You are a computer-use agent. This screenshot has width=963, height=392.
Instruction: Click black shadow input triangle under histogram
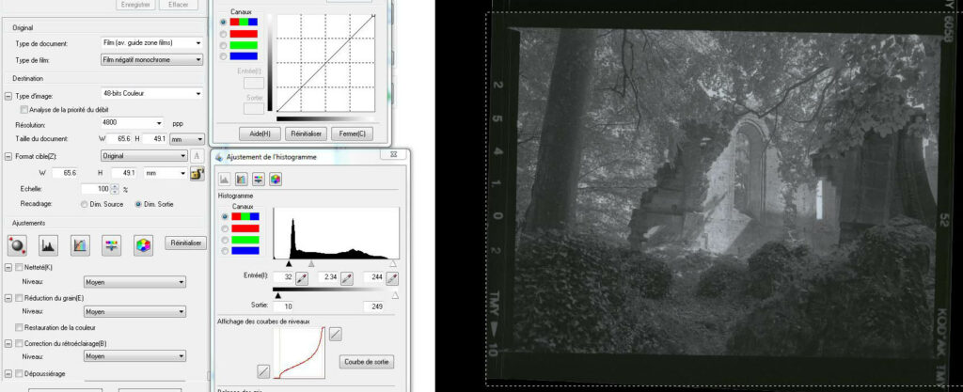289,264
